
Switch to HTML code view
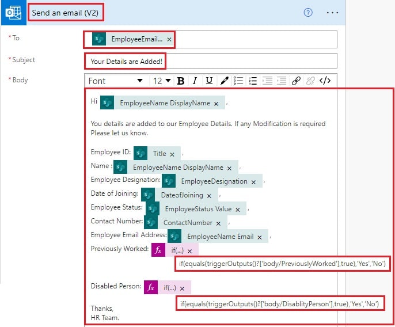[325, 81]
